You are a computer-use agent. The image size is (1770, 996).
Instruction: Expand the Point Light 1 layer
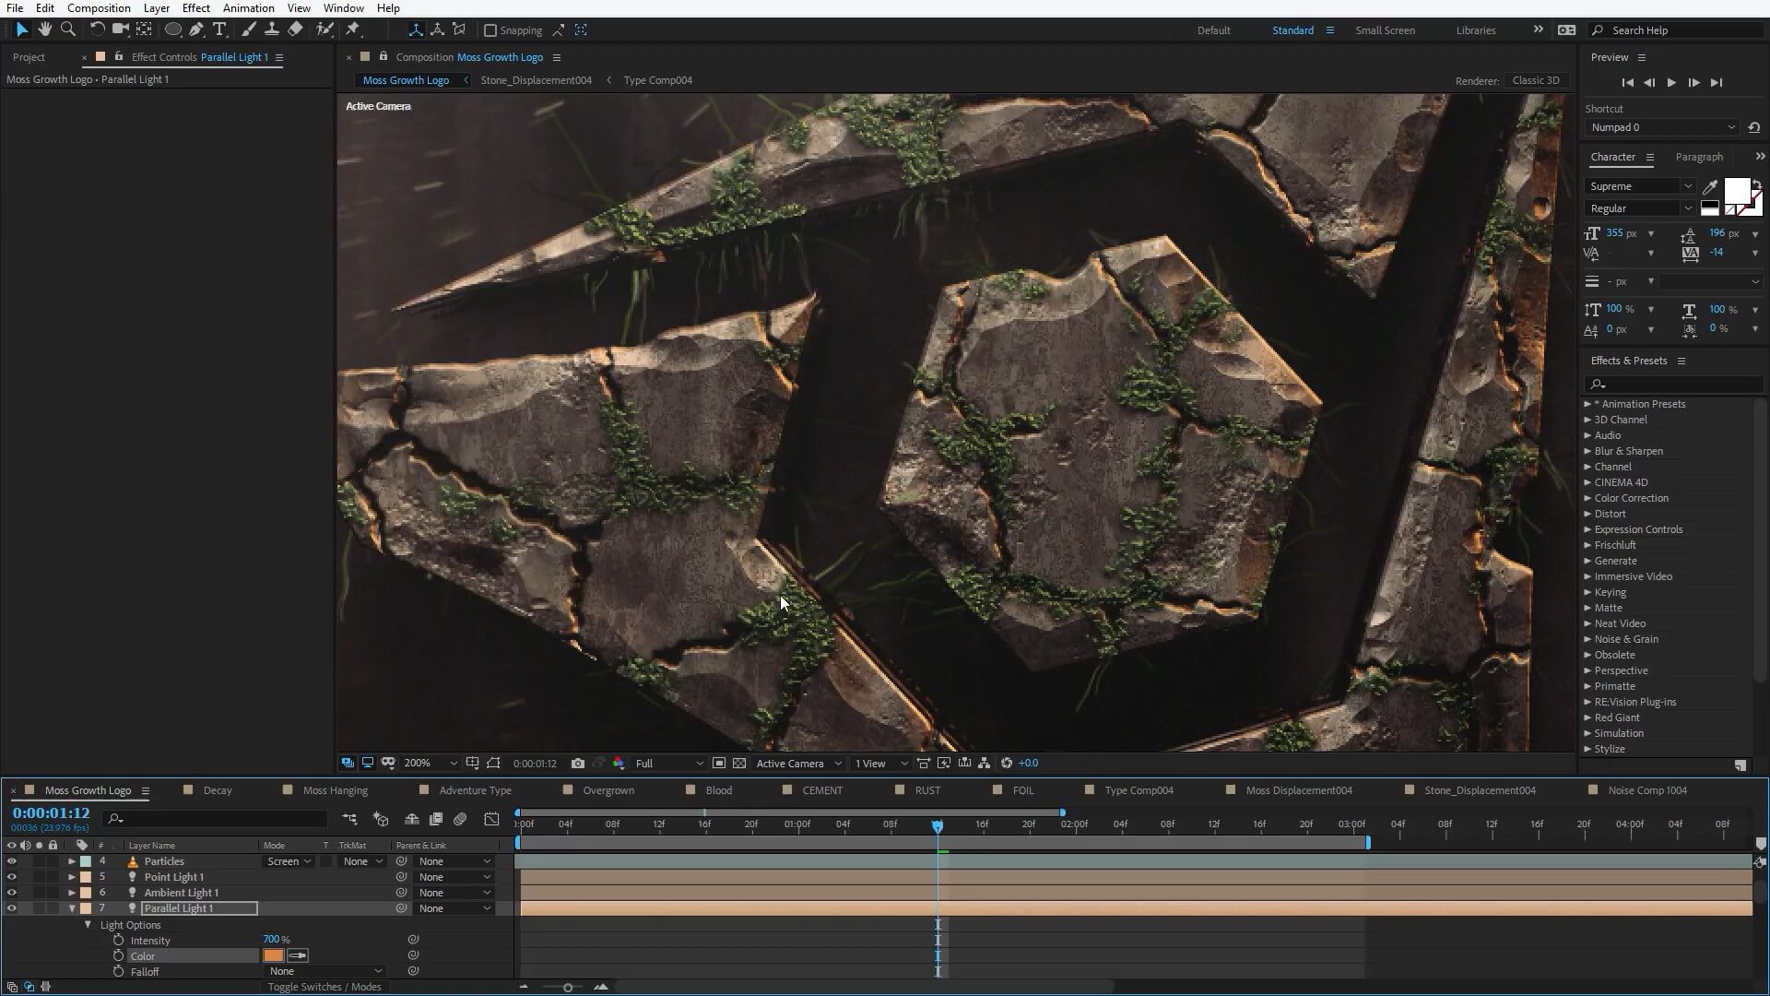pyautogui.click(x=72, y=877)
